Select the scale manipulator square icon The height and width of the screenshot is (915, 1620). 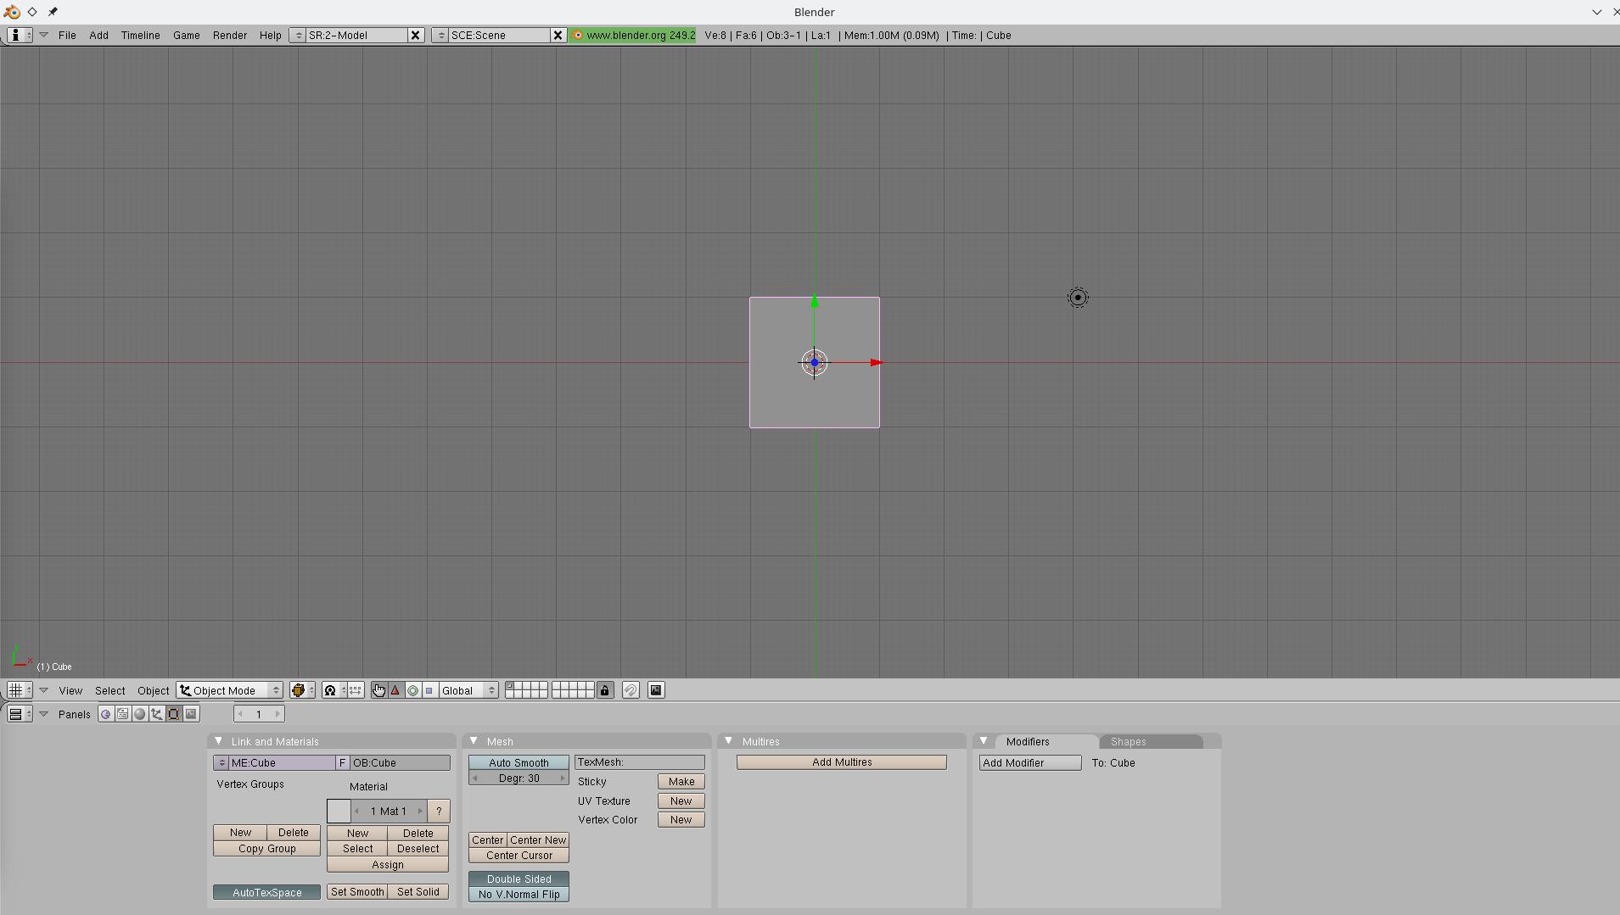(429, 690)
